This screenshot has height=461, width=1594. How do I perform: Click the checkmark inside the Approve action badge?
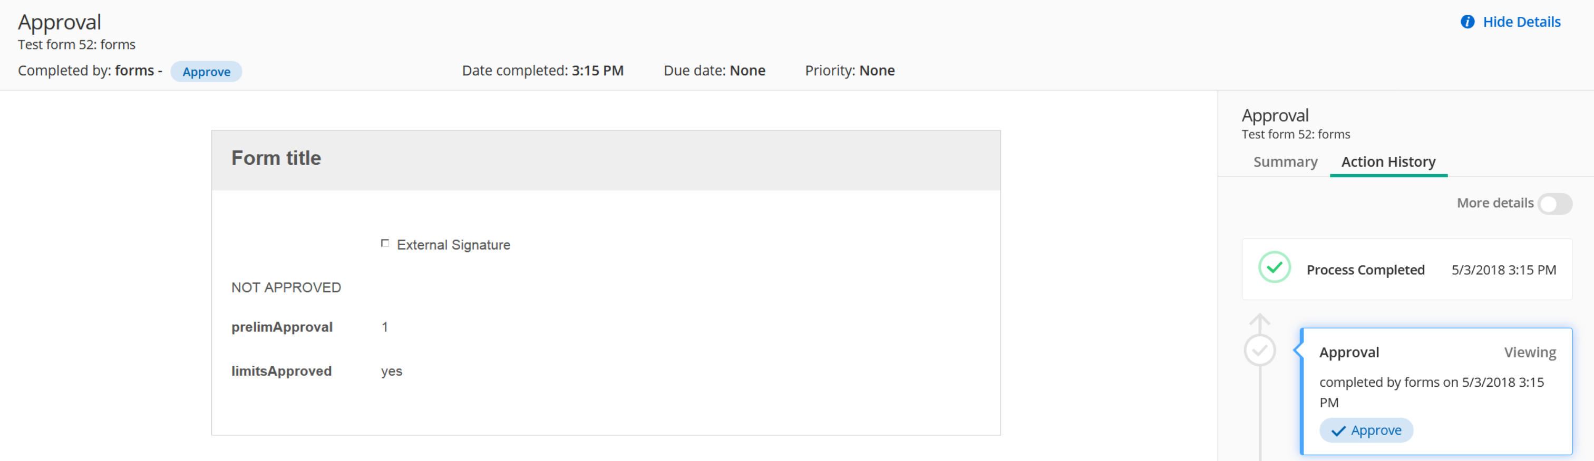coord(1338,430)
